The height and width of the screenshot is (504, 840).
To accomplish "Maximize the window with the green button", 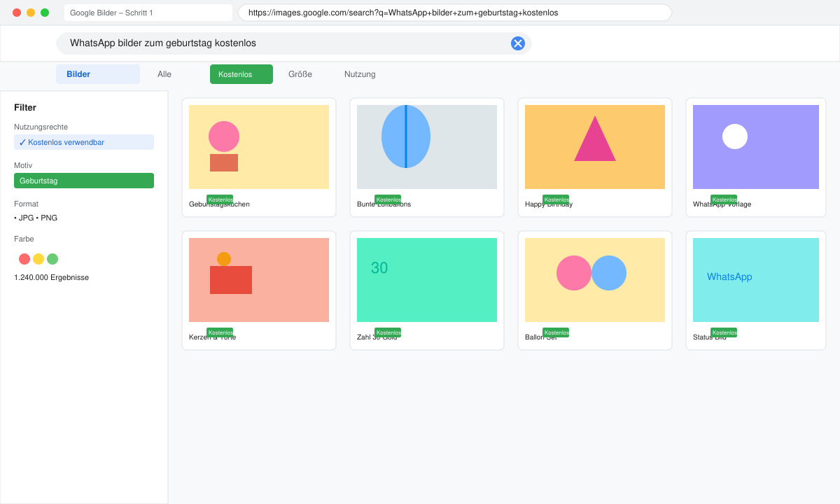I will tap(45, 13).
